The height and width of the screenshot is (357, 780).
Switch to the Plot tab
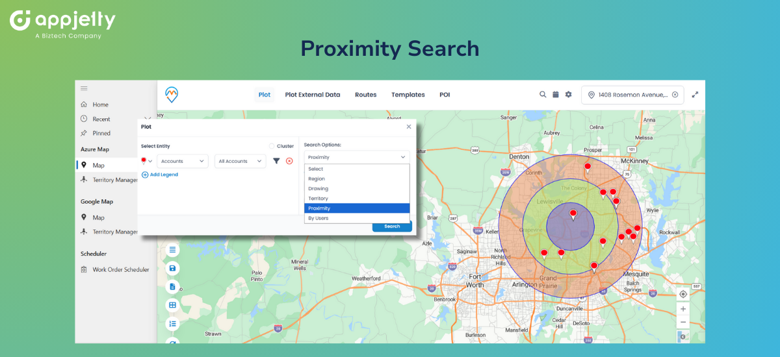pos(265,95)
